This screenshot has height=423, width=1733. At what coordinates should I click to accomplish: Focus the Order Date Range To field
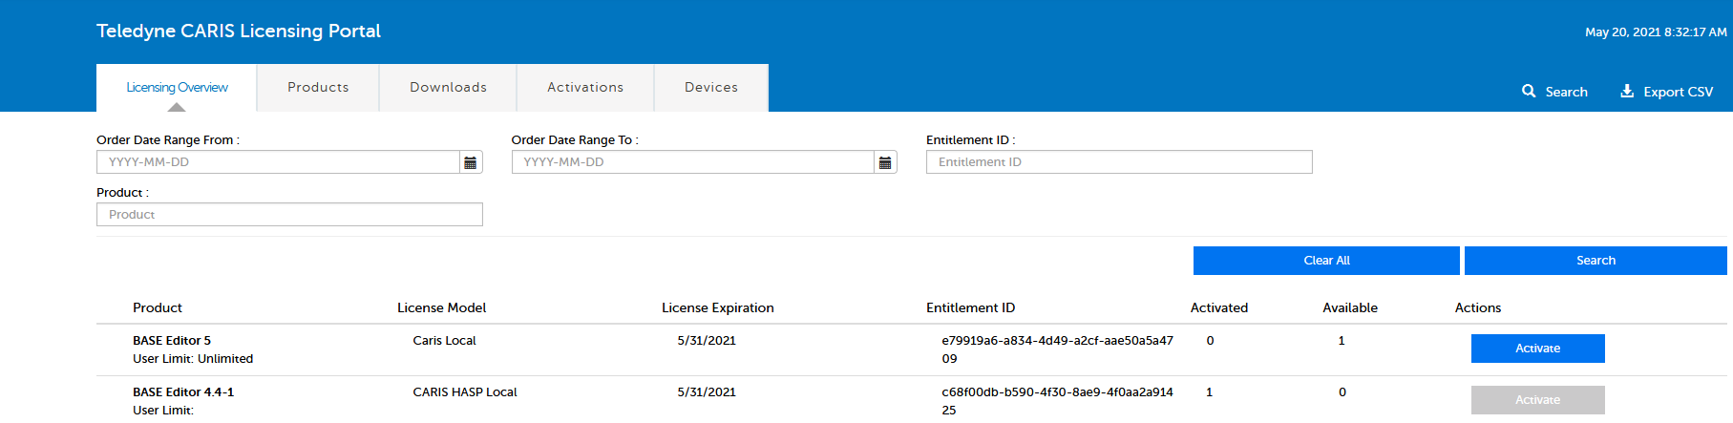[693, 162]
